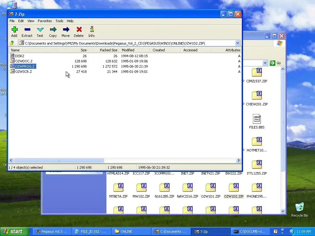
Task: Expand hidden tray icons arrow
Action: tap(292, 232)
